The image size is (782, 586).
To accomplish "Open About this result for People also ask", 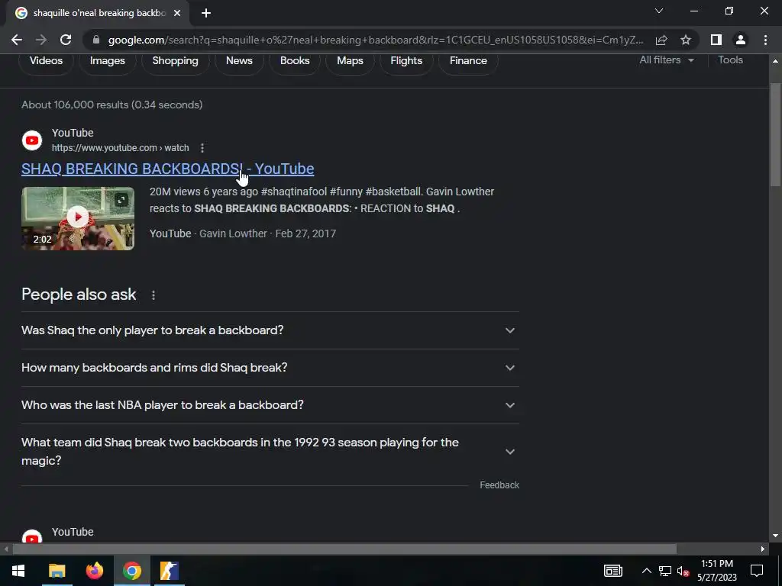I will 153,295.
